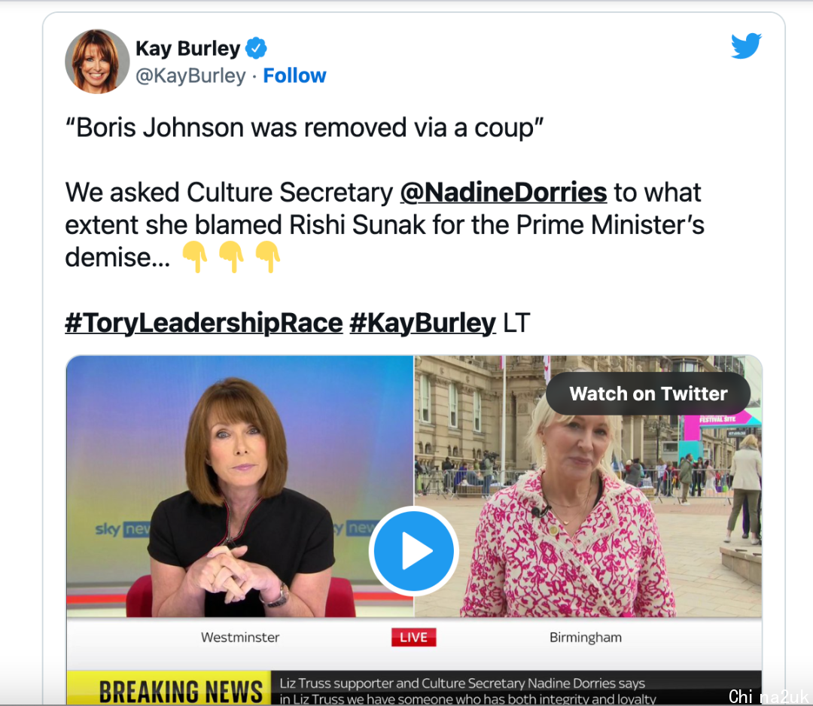Click the middle pointing-down emoji
This screenshot has height=706, width=813.
tap(231, 257)
